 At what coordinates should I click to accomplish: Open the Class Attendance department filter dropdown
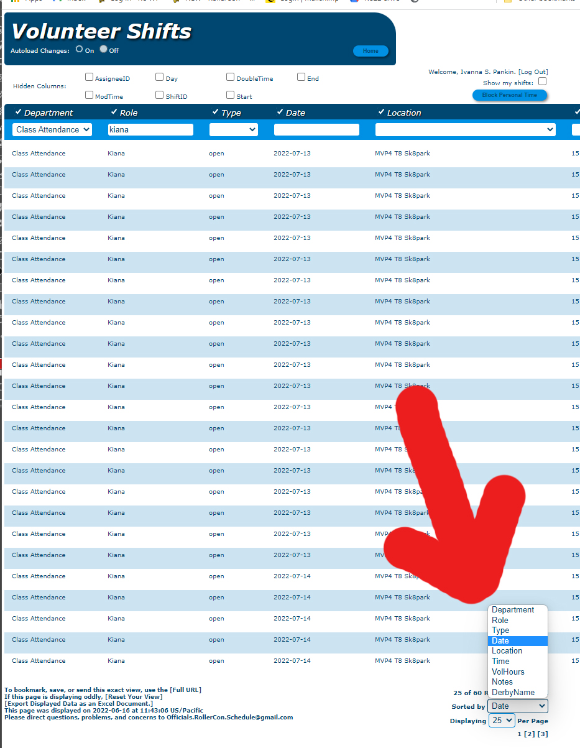pos(52,129)
